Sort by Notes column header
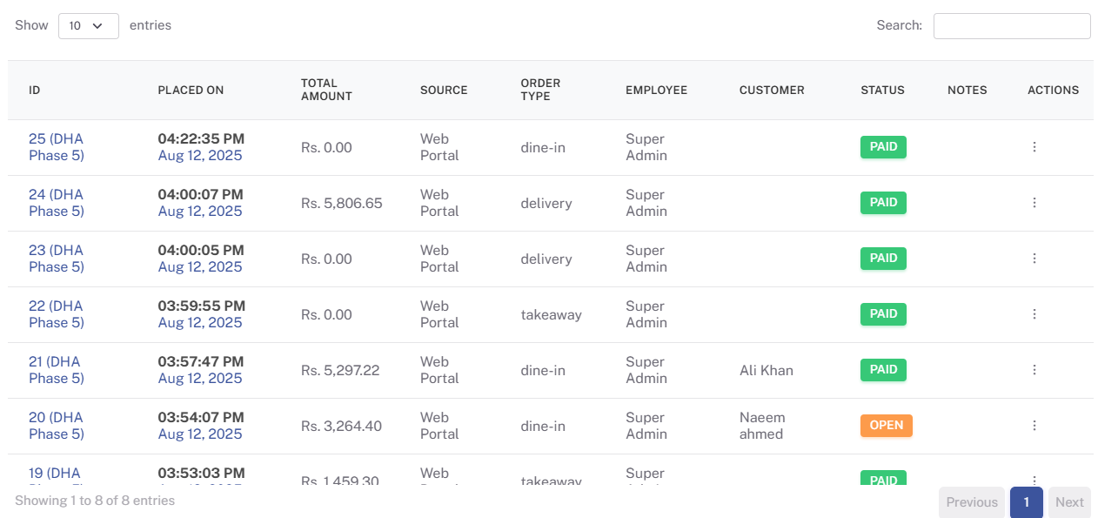This screenshot has height=518, width=1098. point(967,91)
